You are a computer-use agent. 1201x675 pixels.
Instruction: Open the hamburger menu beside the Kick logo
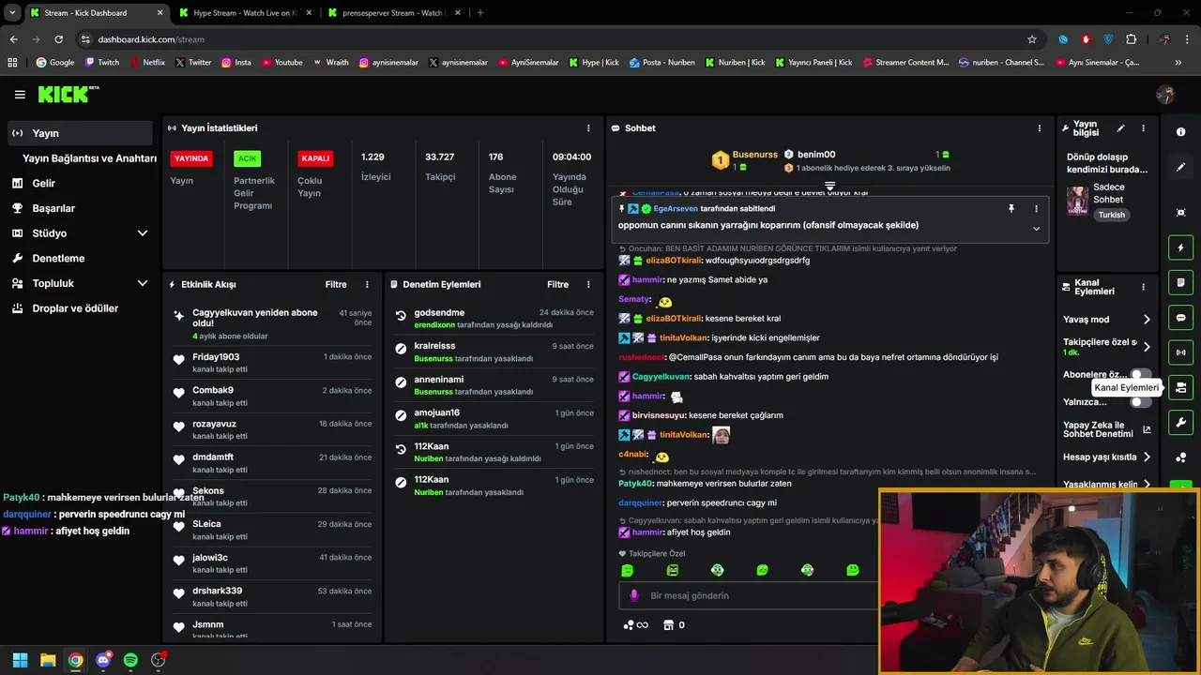coord(20,95)
